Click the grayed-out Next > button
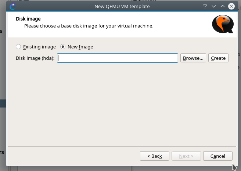 tap(186, 156)
